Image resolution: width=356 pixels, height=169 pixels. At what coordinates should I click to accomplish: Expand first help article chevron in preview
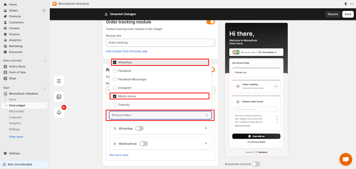click(x=277, y=116)
